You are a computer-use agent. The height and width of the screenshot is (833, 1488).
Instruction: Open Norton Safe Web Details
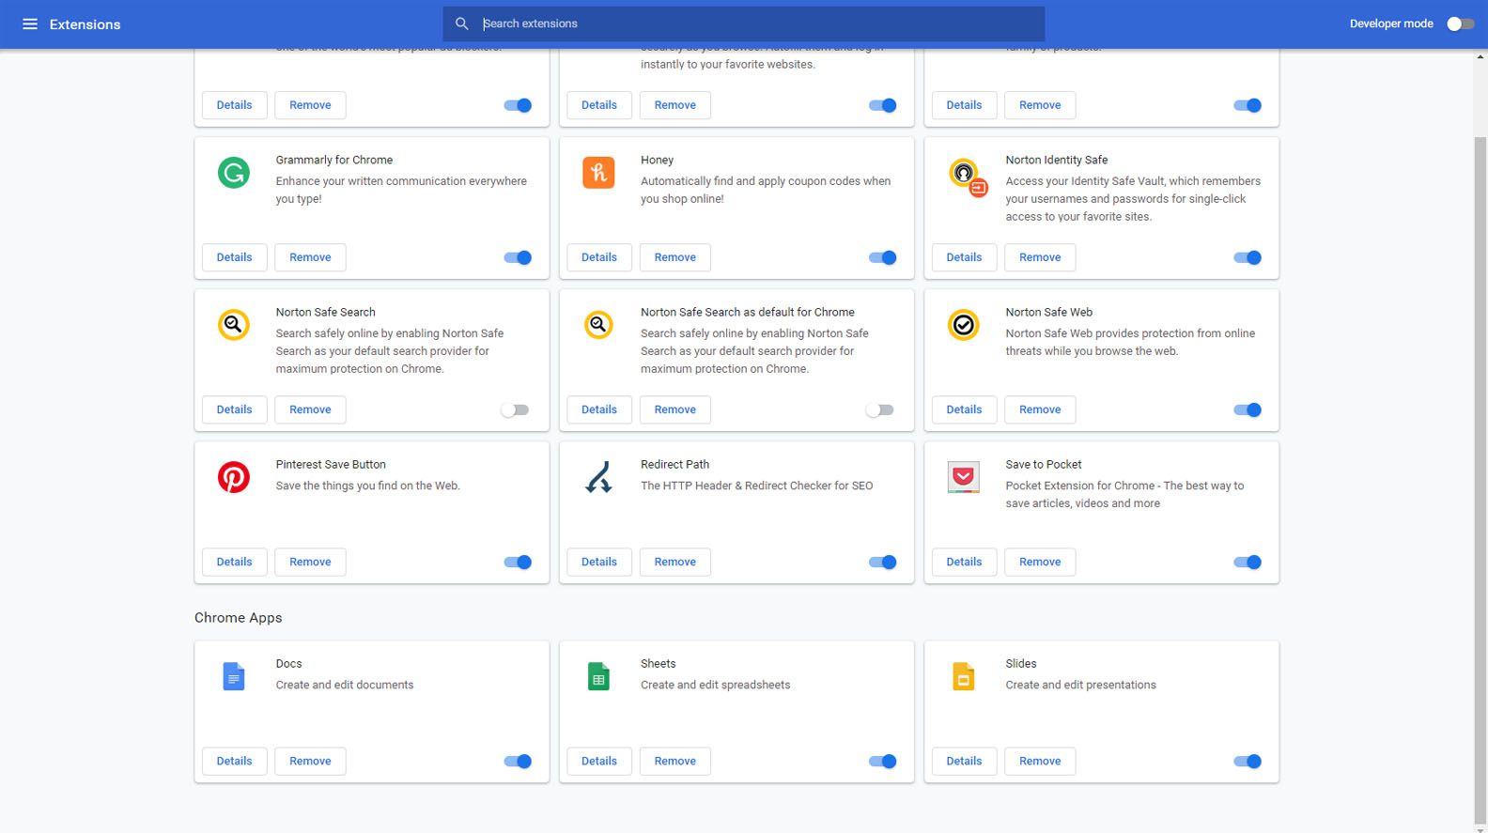click(964, 409)
